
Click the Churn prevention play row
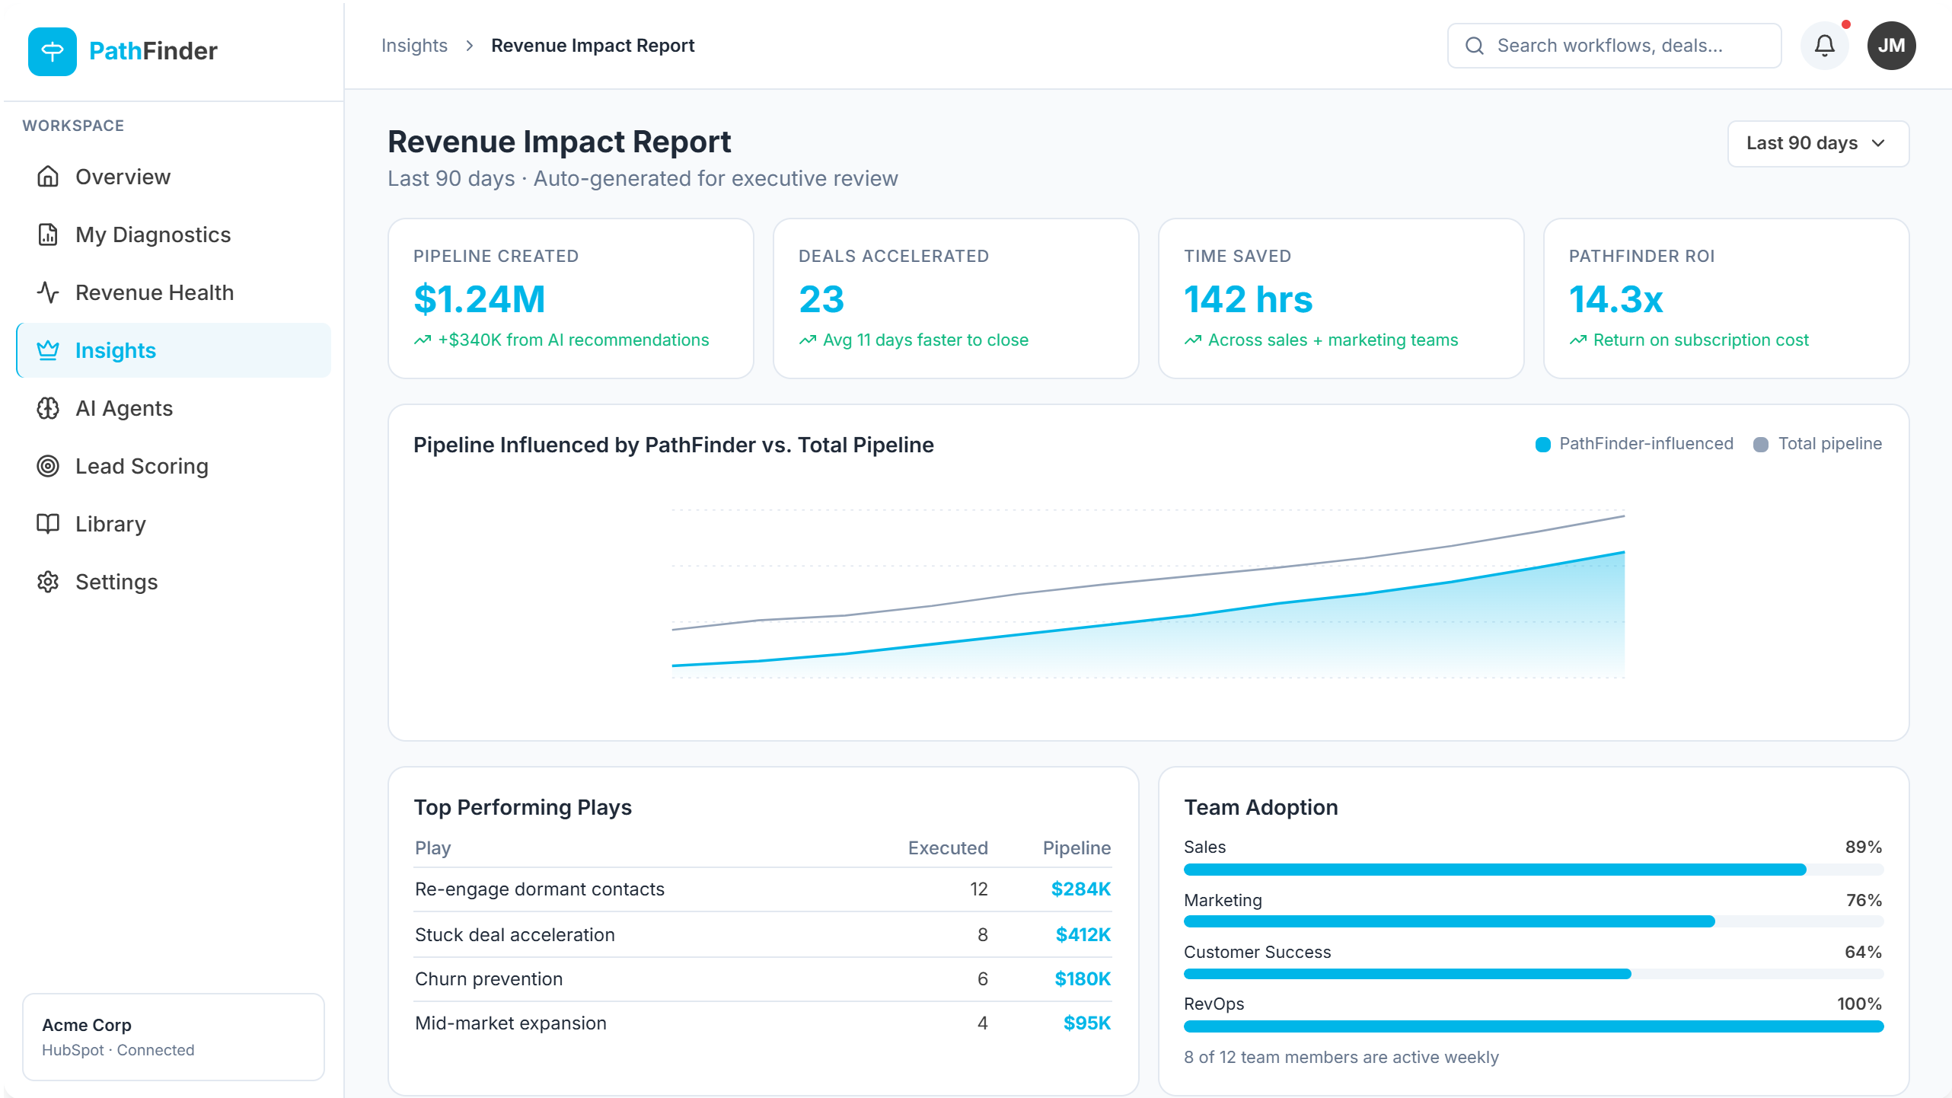[763, 979]
